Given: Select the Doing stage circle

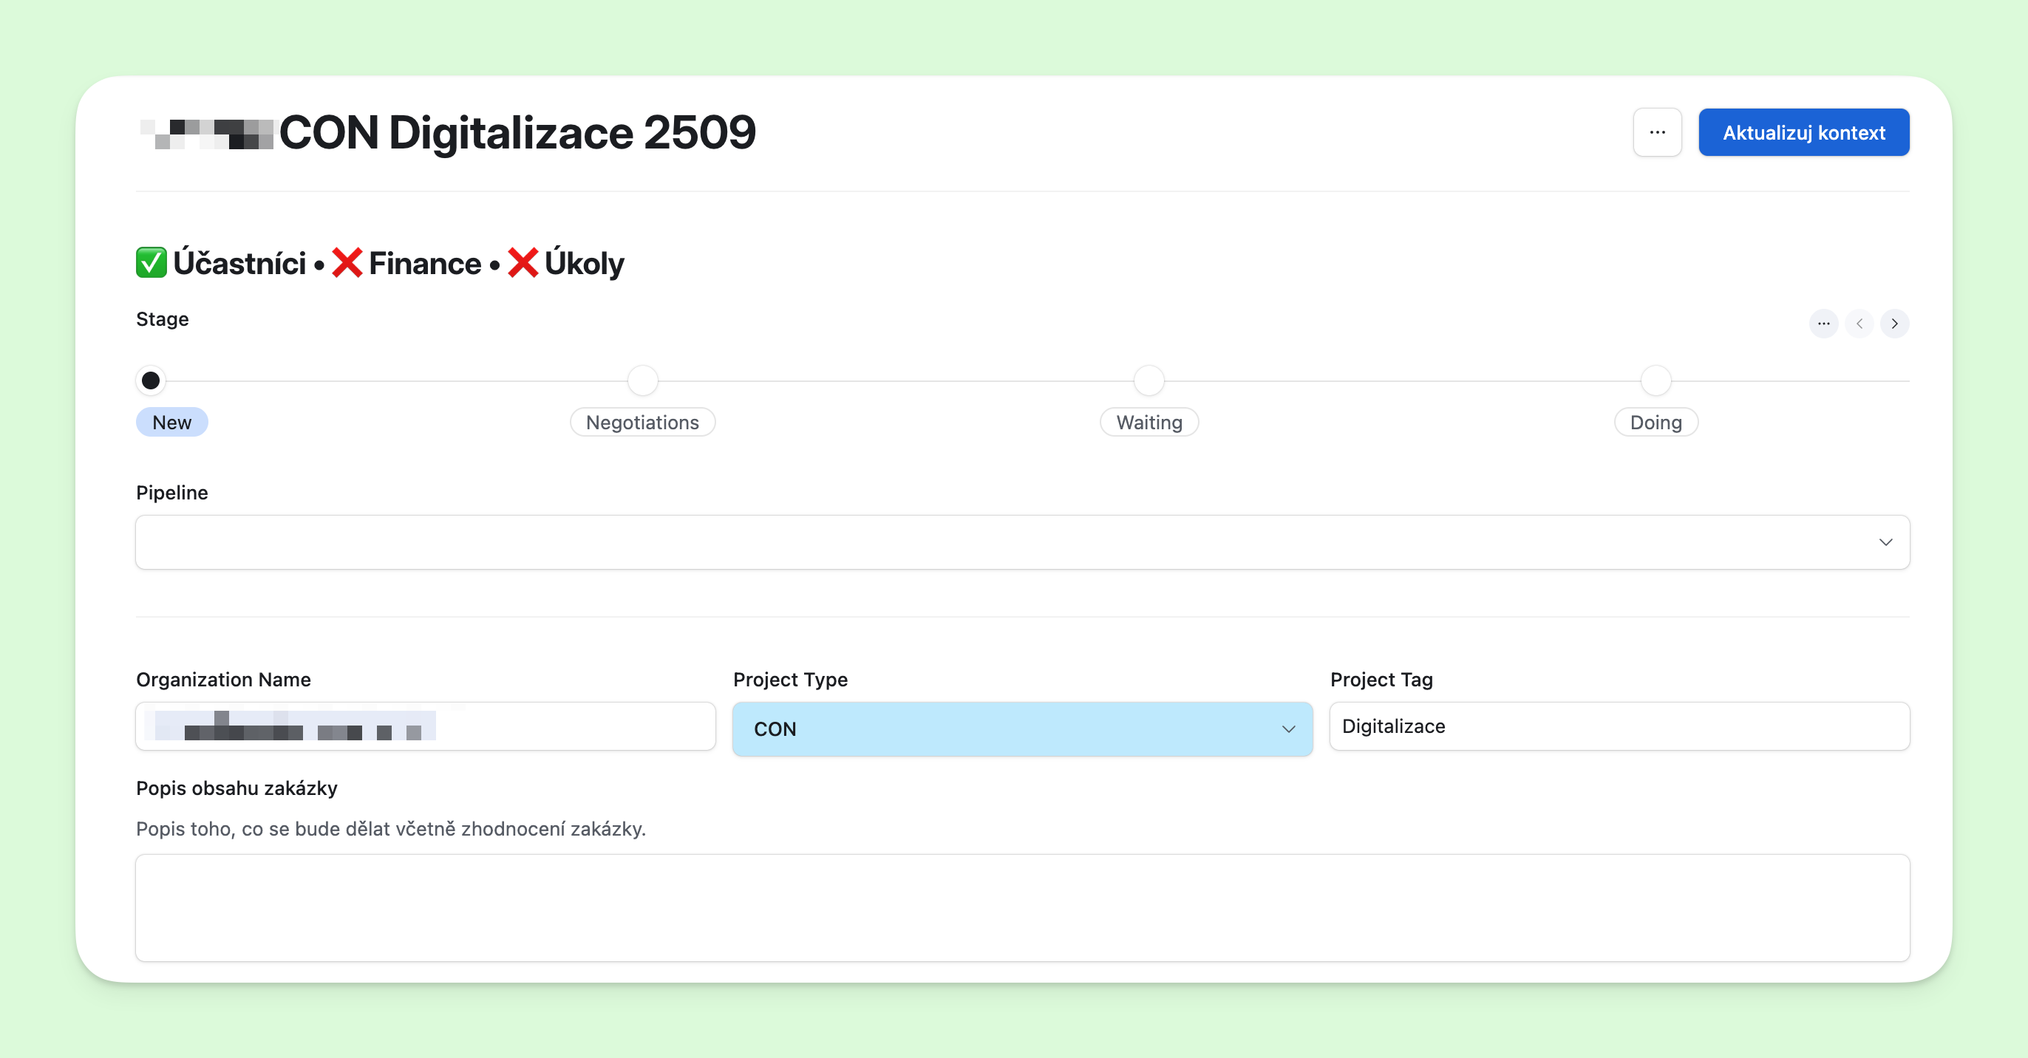Looking at the screenshot, I should tap(1656, 381).
